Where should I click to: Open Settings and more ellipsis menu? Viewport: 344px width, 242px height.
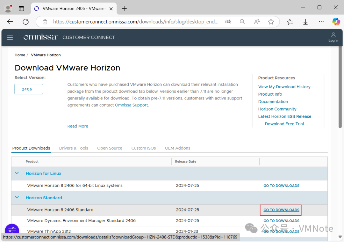tap(321, 21)
